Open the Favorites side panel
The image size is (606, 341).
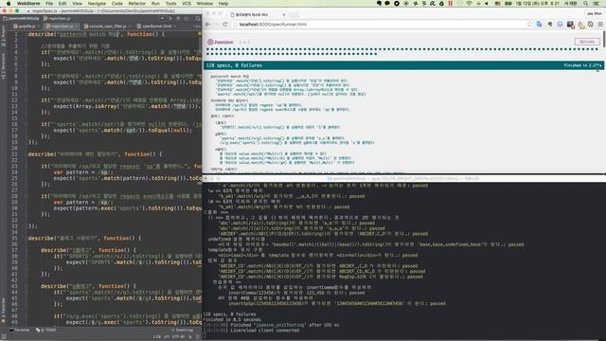tap(3, 311)
